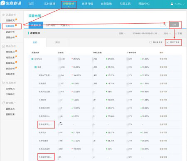Open details link in the 手淘必买清单 row
Viewport: 187px width, 161px height.
(163, 149)
